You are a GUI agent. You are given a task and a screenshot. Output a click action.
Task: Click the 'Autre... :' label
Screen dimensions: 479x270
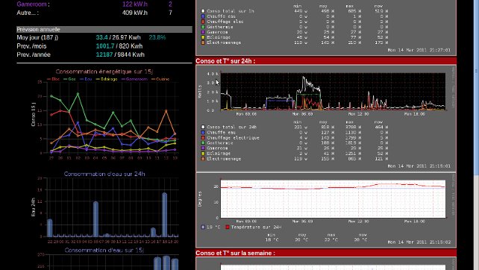pyautogui.click(x=28, y=13)
